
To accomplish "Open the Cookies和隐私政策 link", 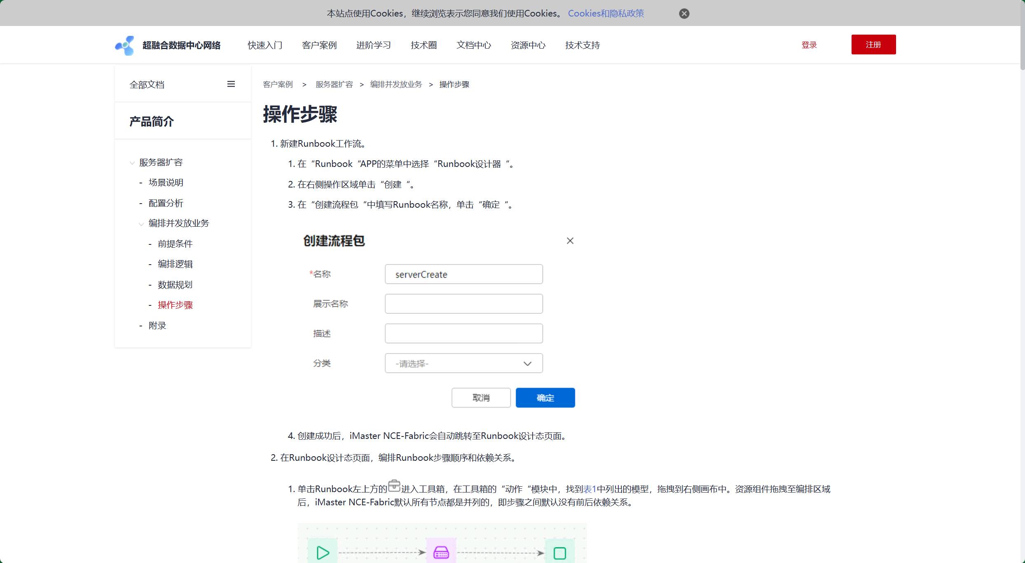I will pos(606,14).
